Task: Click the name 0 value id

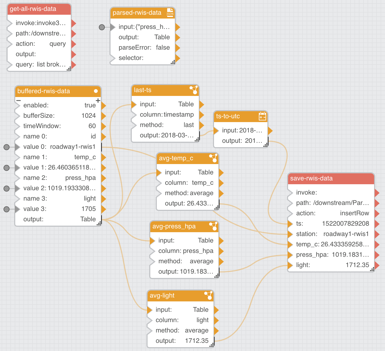Action: click(93, 136)
